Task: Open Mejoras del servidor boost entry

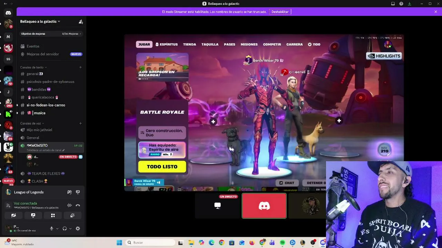Action: pos(51,54)
